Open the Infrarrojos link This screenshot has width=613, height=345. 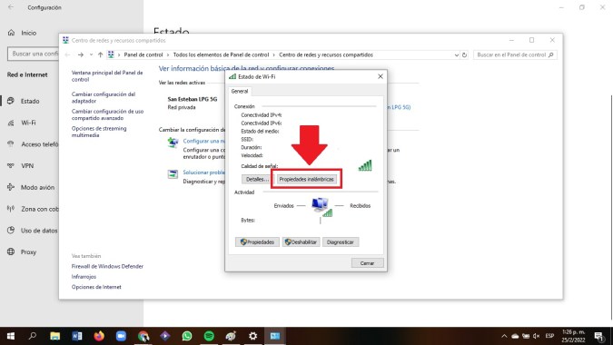point(84,277)
